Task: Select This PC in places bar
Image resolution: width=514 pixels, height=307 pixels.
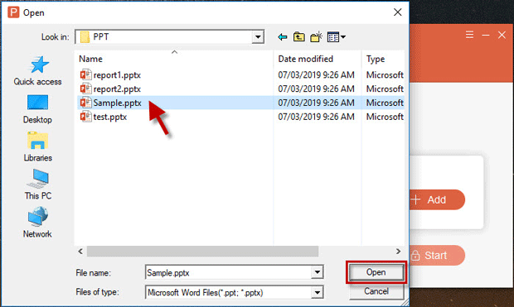Action: point(37,185)
